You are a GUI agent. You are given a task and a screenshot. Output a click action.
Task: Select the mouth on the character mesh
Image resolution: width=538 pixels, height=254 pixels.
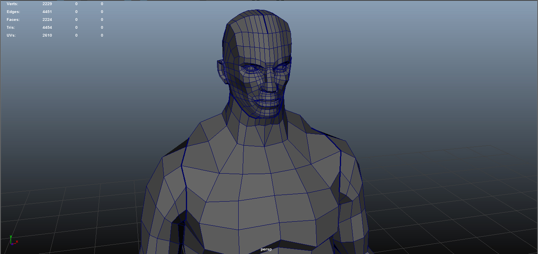[x=268, y=101]
